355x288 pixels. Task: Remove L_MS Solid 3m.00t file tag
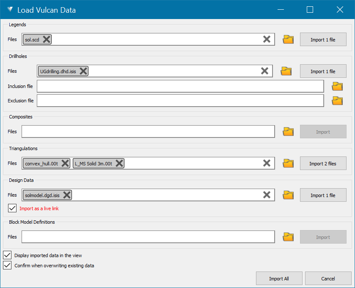click(x=119, y=163)
